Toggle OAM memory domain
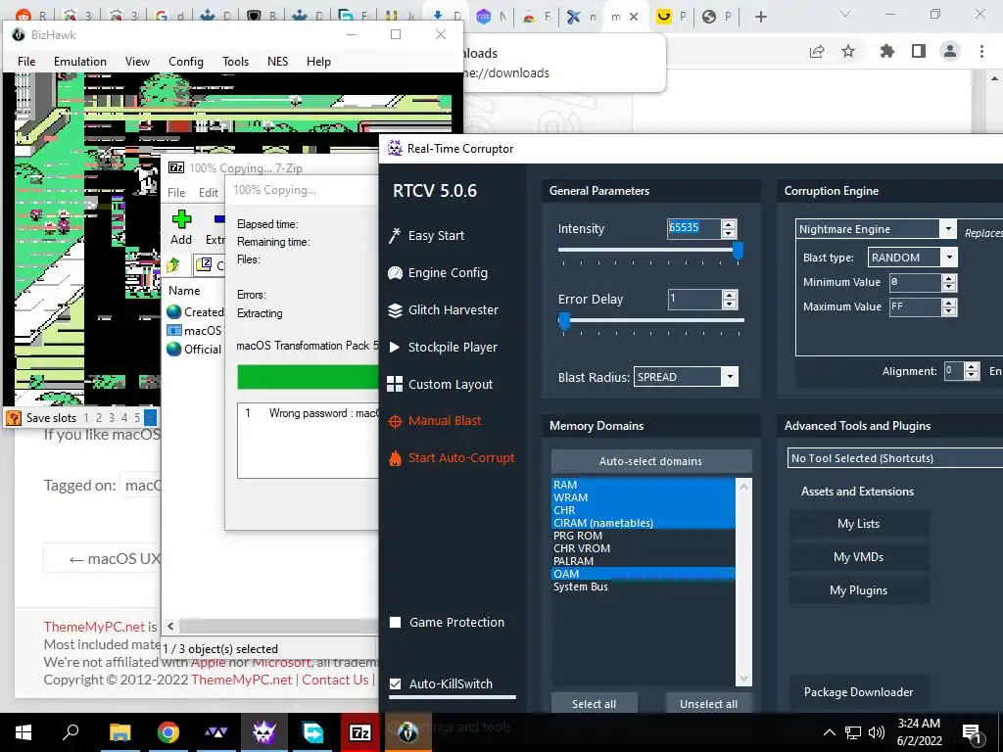This screenshot has height=752, width=1003. click(x=644, y=574)
